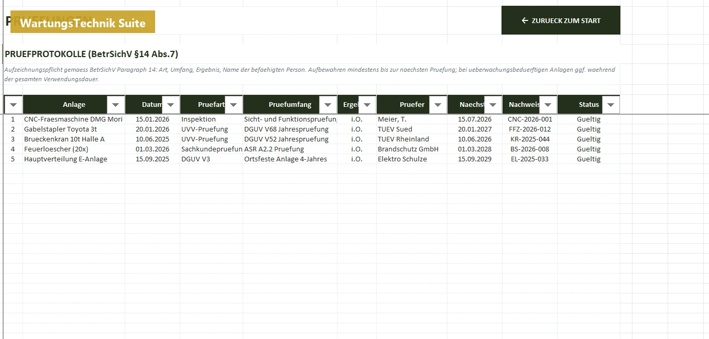Select the reference EL-2025-033
The image size is (709, 339).
click(x=530, y=159)
